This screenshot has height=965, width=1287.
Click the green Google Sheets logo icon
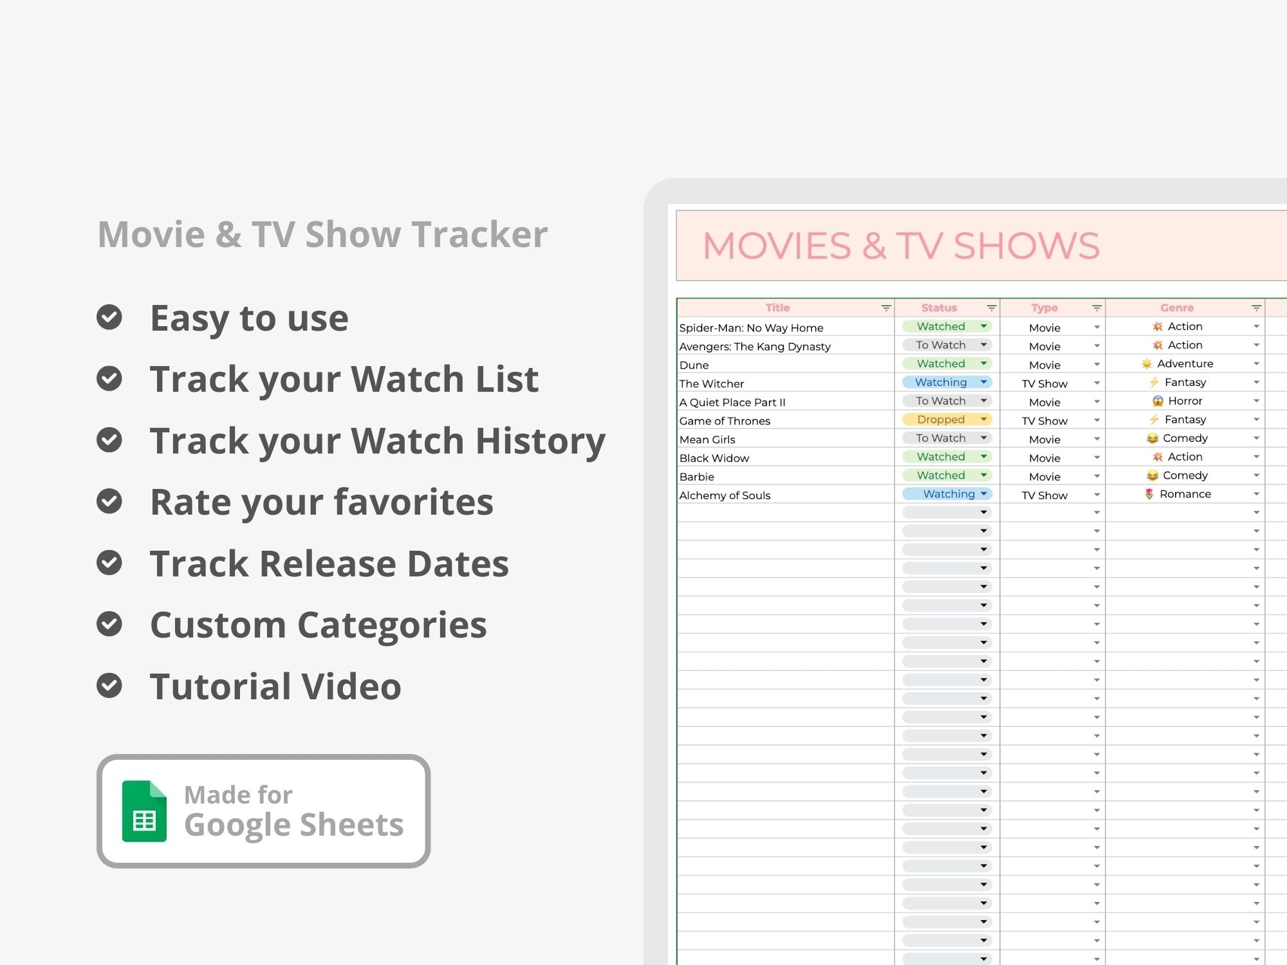pos(144,811)
